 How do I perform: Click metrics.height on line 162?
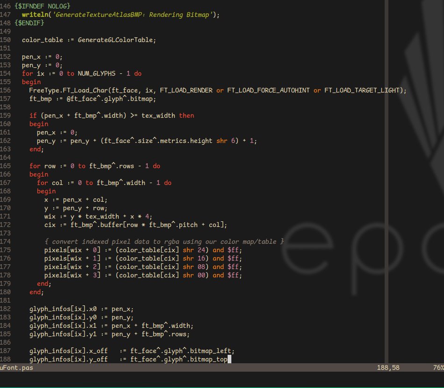(x=186, y=141)
